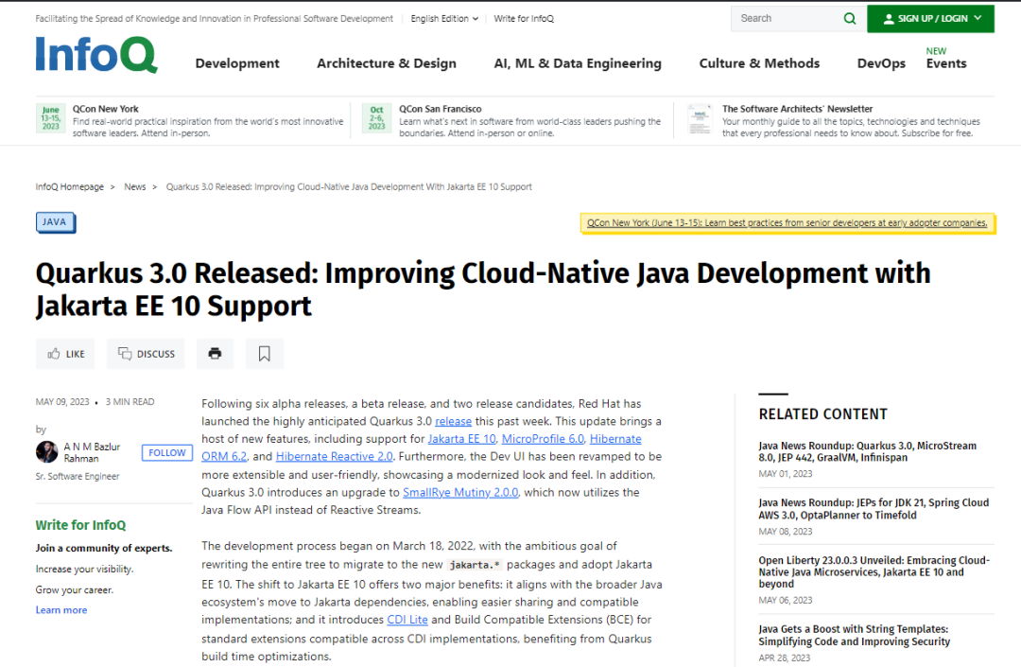Viewport: 1021px width, 667px height.
Task: Open the Discuss button
Action: click(146, 354)
